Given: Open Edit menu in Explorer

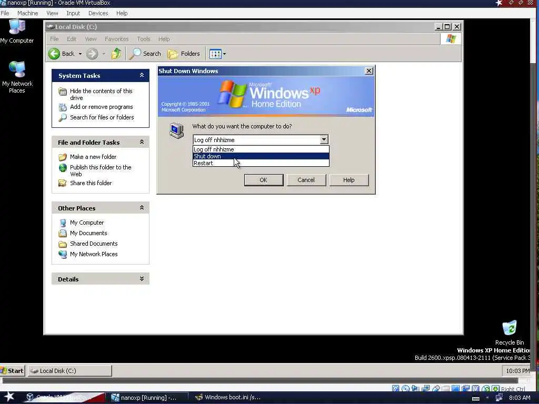Looking at the screenshot, I should point(72,39).
